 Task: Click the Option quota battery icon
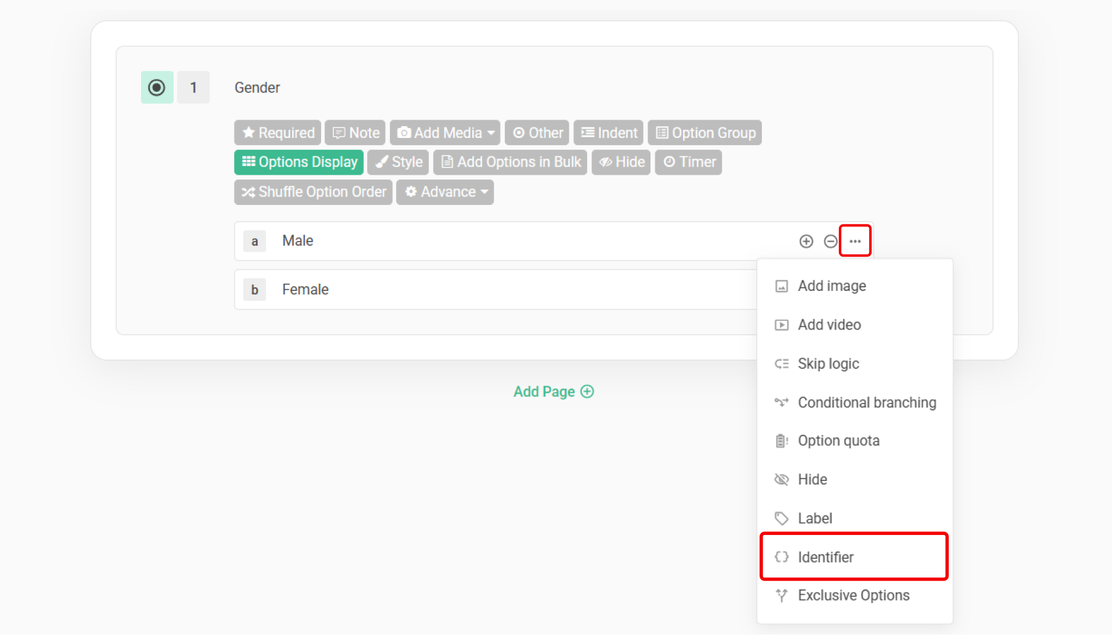coord(782,440)
